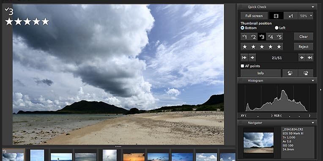Click the histogram graph

[x=277, y=98]
